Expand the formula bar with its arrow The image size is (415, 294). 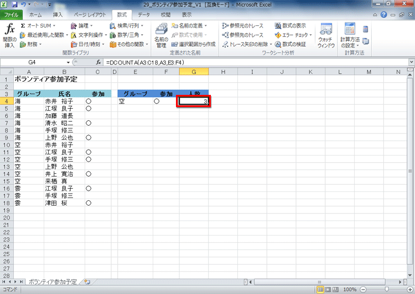411,62
